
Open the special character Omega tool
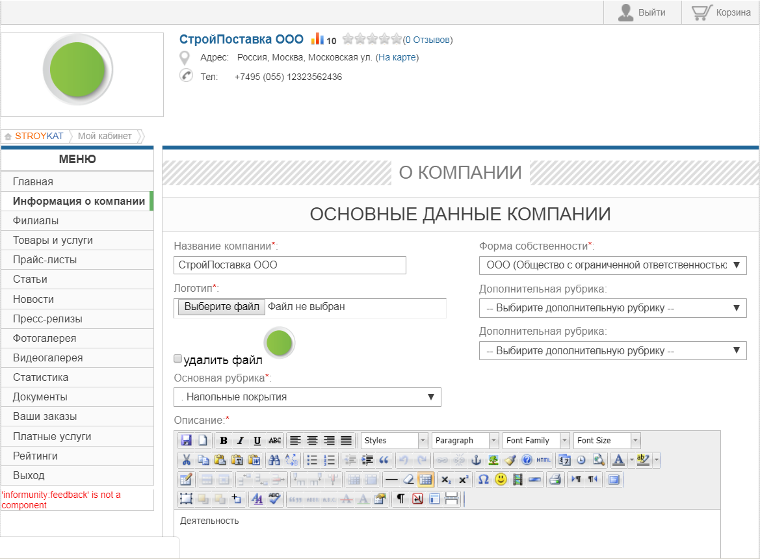483,480
